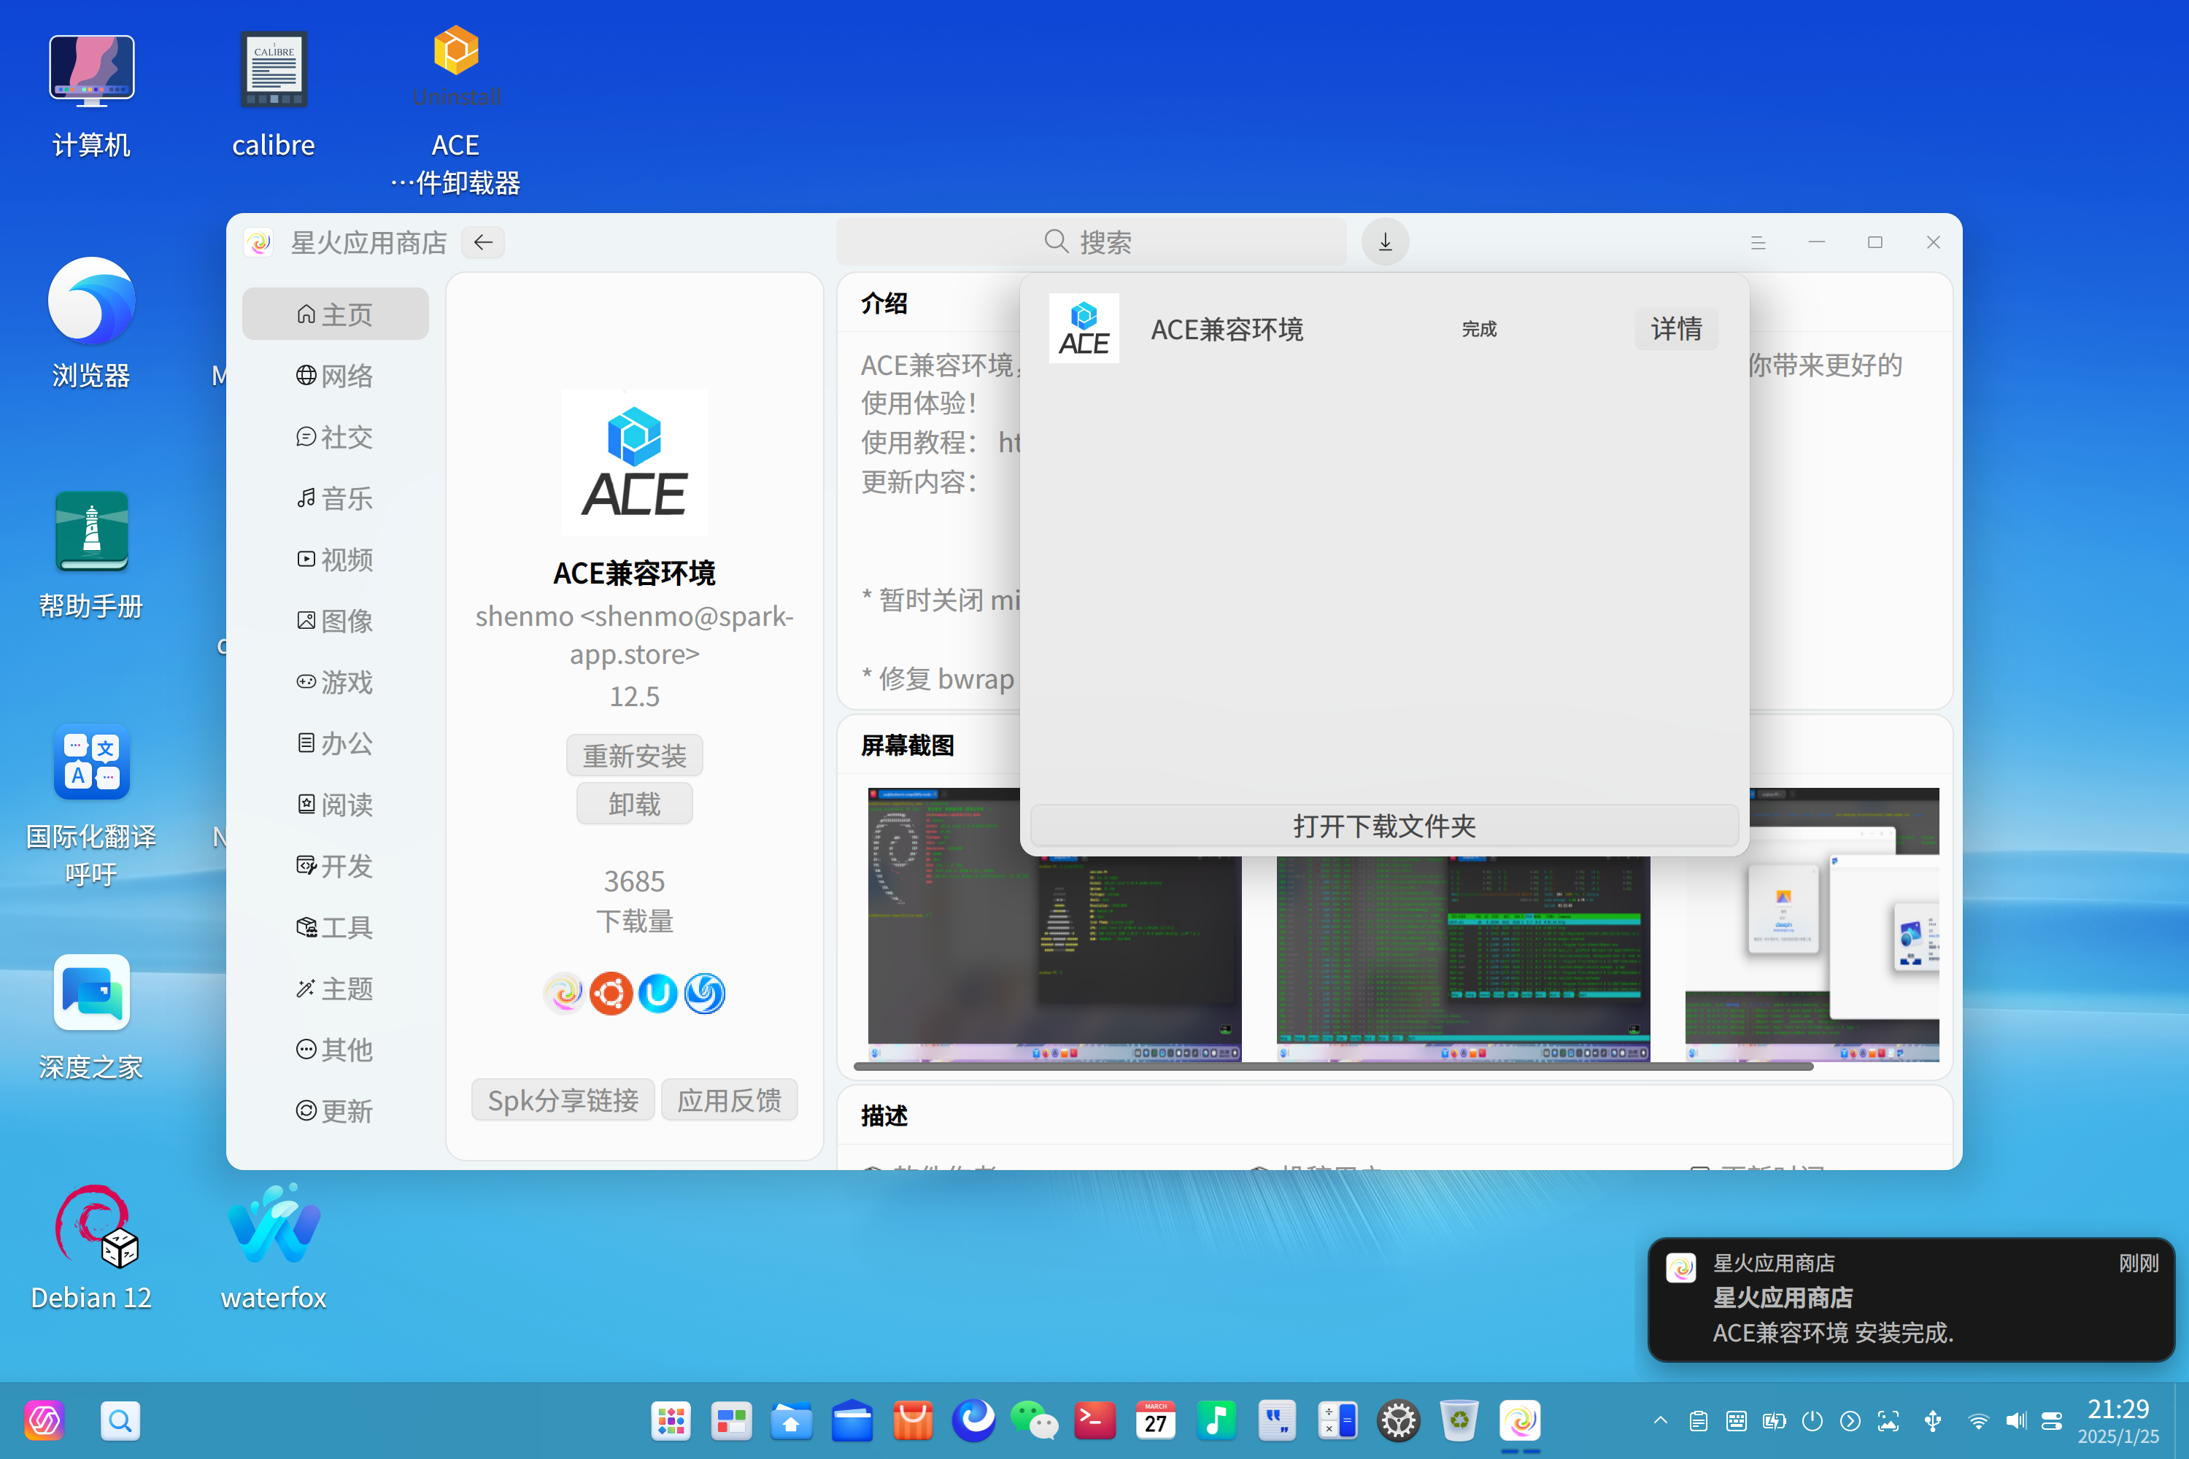
Task: Click the 重新安装 button
Action: [635, 756]
